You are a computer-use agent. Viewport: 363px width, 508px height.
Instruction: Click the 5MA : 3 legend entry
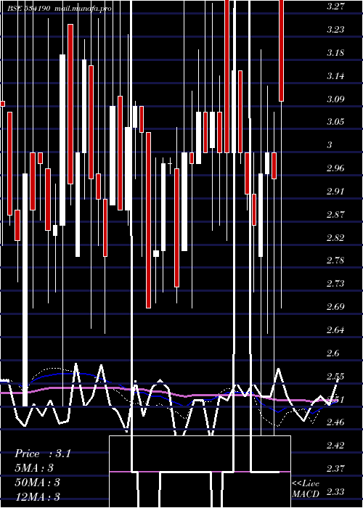[x=34, y=468]
